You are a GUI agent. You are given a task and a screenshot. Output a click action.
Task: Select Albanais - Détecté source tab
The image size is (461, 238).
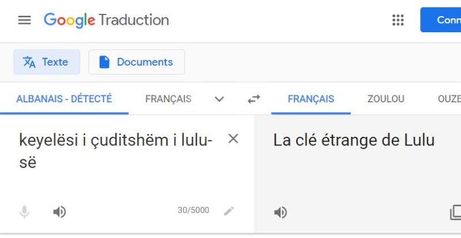[64, 99]
